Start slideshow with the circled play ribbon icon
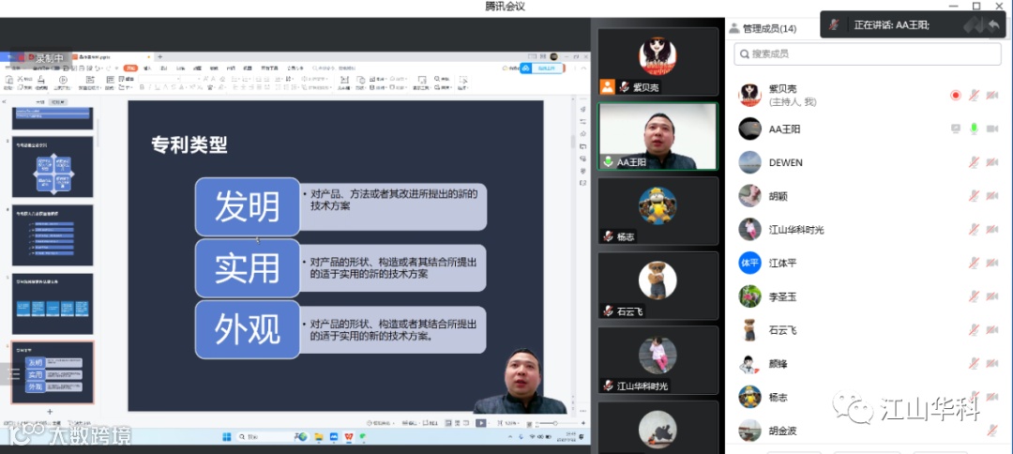The image size is (1013, 454). [x=63, y=80]
